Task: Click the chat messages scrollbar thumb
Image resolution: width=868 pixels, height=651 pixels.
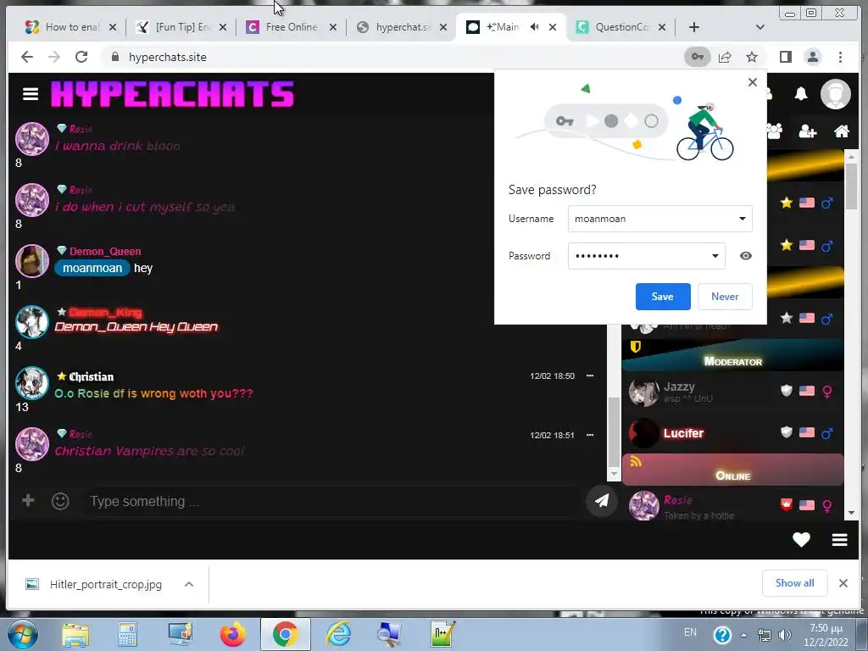Action: tap(614, 431)
